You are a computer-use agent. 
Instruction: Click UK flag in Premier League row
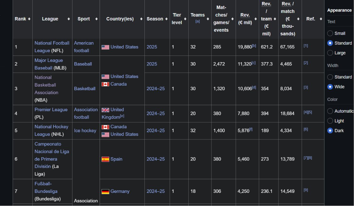[105, 110]
